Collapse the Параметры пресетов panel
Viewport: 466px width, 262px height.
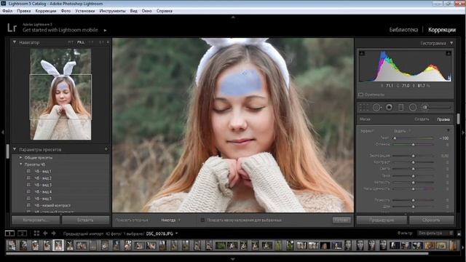(15, 149)
